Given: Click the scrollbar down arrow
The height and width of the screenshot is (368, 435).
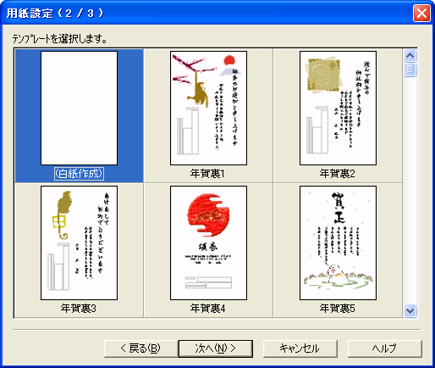Looking at the screenshot, I should pyautogui.click(x=410, y=310).
